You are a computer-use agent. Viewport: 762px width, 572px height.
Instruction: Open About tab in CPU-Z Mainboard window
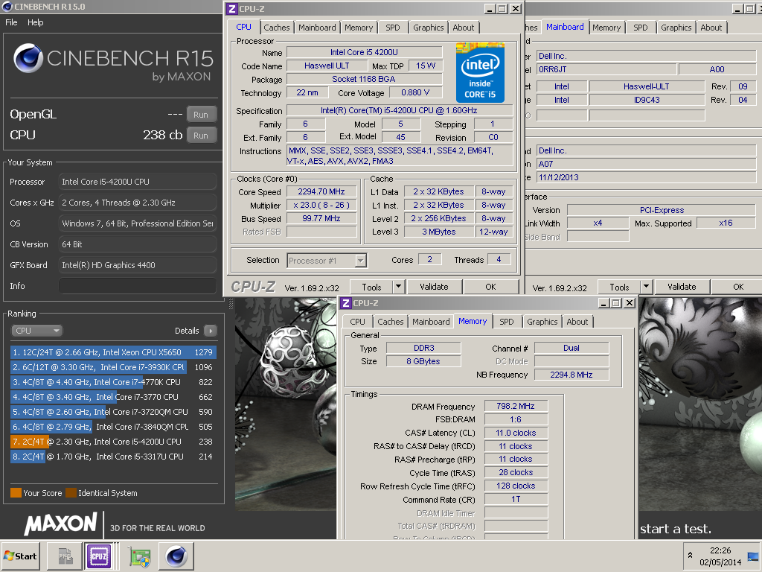coord(711,28)
